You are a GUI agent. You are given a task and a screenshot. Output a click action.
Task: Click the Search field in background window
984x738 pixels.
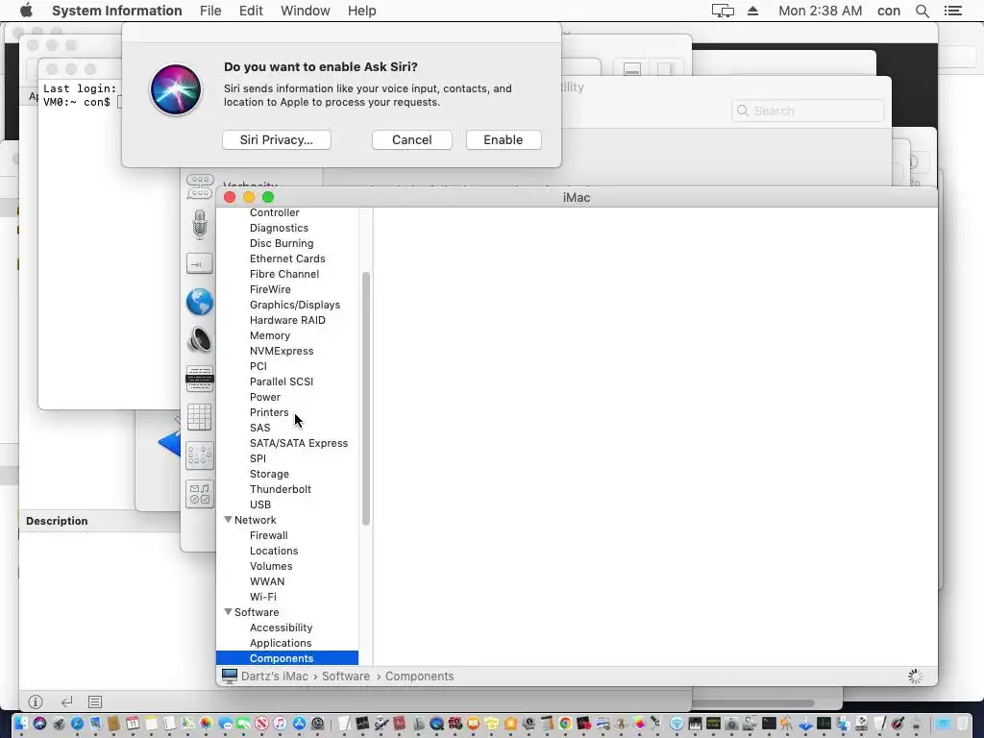(807, 111)
